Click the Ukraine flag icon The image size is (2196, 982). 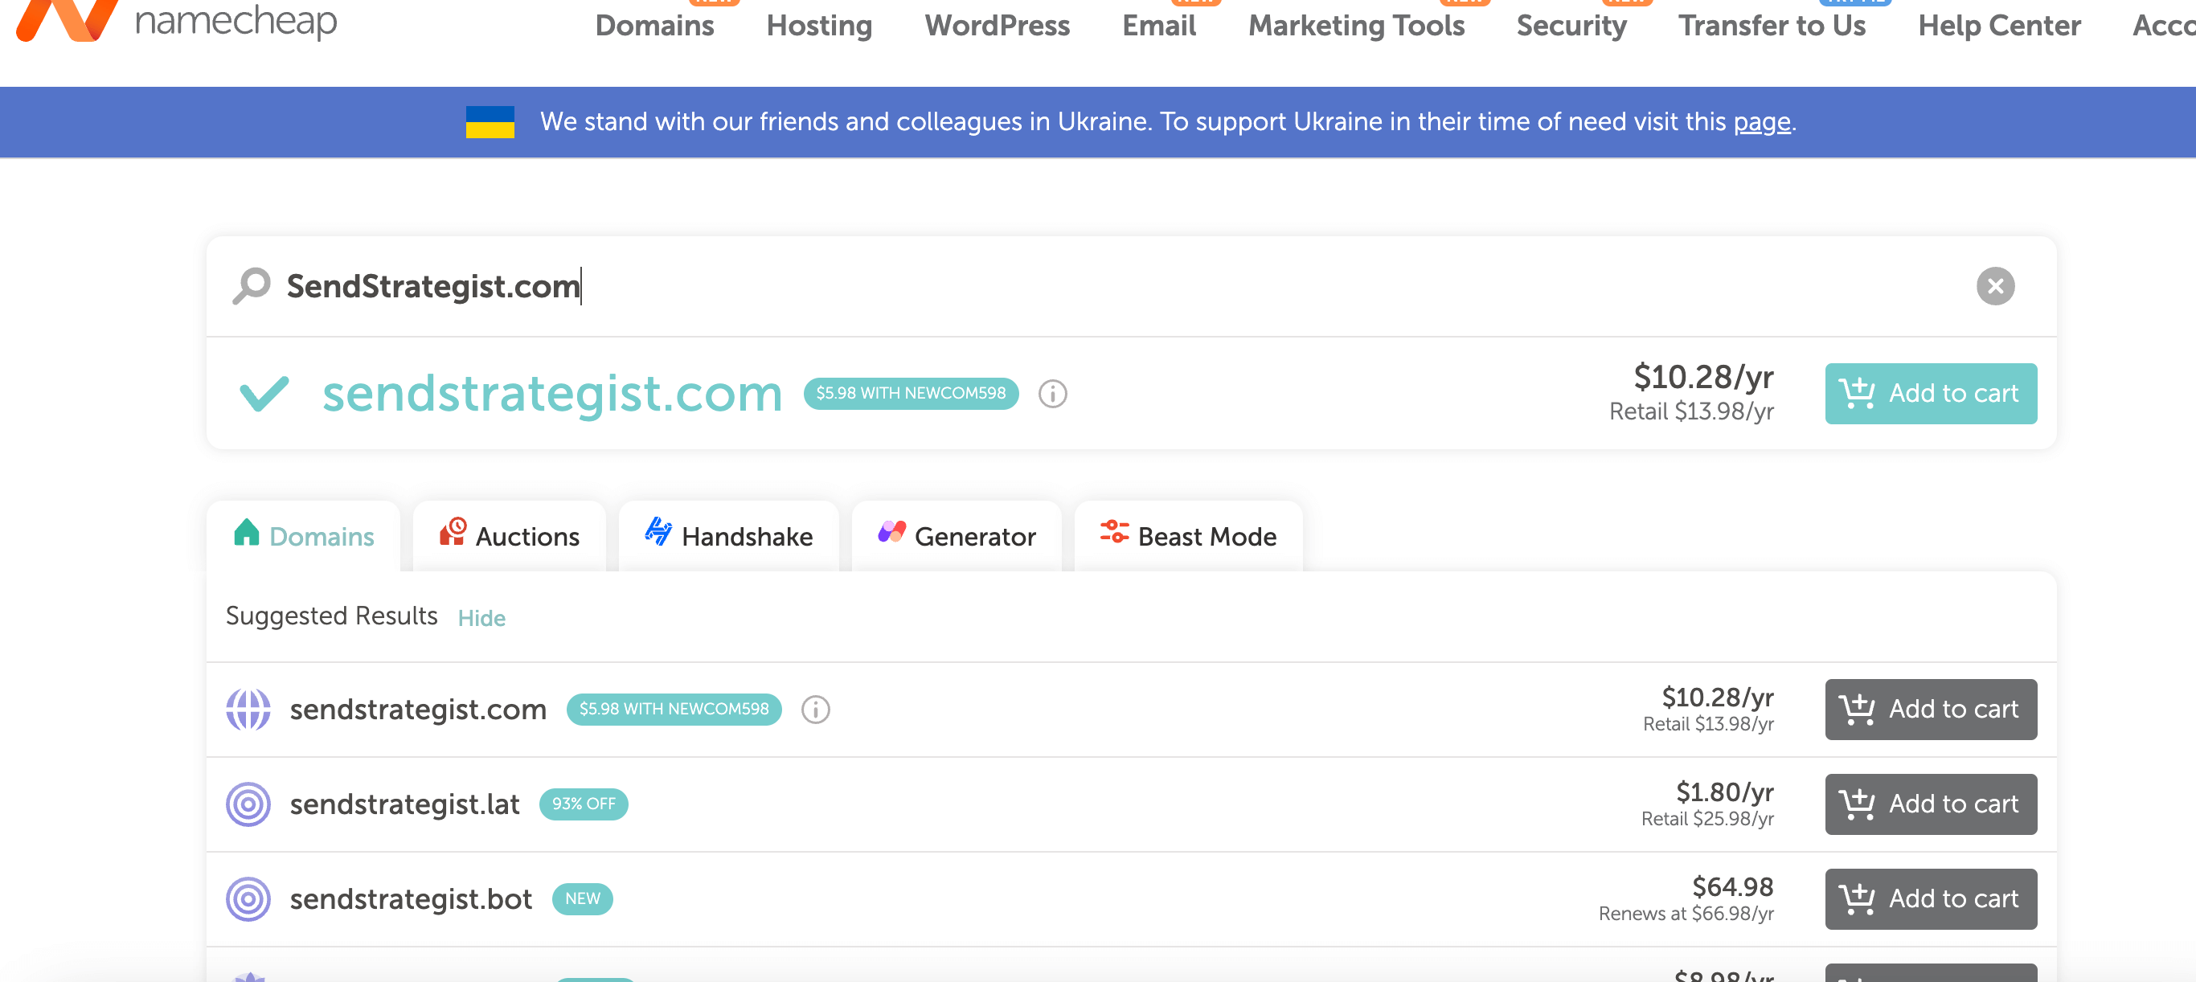(490, 122)
